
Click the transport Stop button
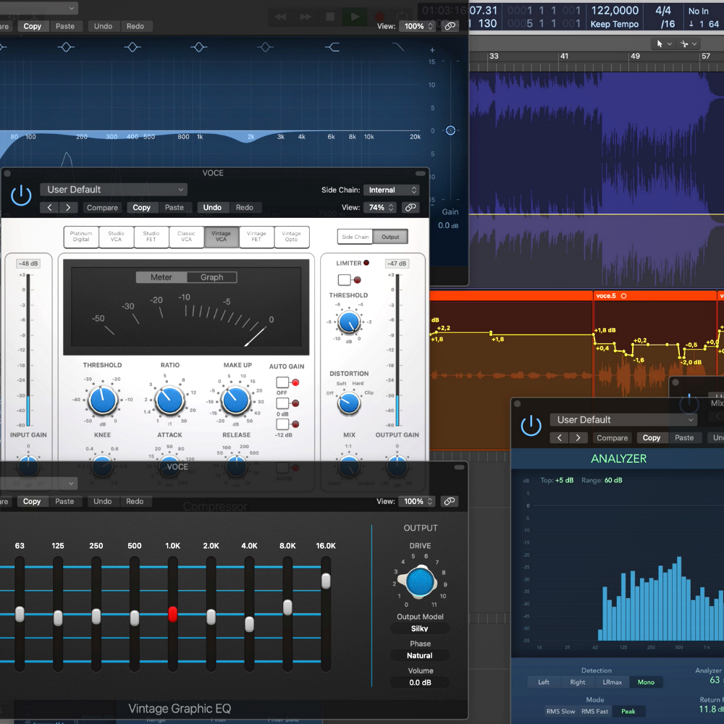pyautogui.click(x=330, y=17)
